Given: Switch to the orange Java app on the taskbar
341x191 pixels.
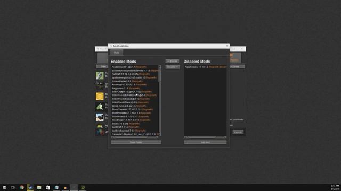Looking at the screenshot, I should pos(65,188).
